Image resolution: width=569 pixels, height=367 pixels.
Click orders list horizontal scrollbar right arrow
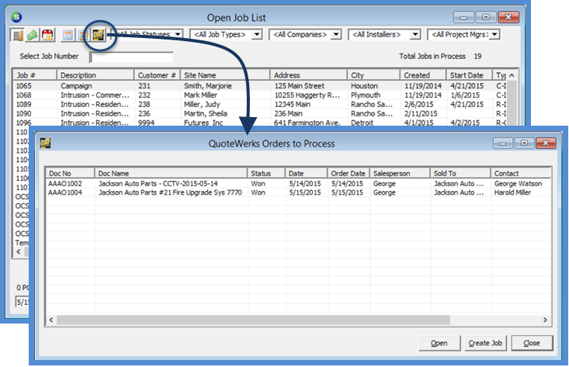click(x=545, y=320)
